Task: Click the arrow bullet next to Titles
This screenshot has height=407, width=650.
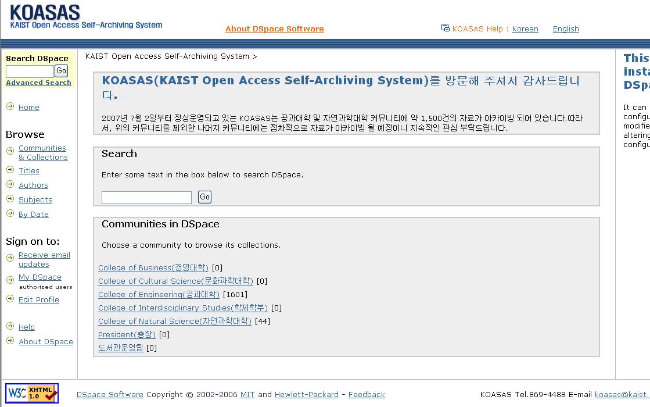Action: coord(10,170)
